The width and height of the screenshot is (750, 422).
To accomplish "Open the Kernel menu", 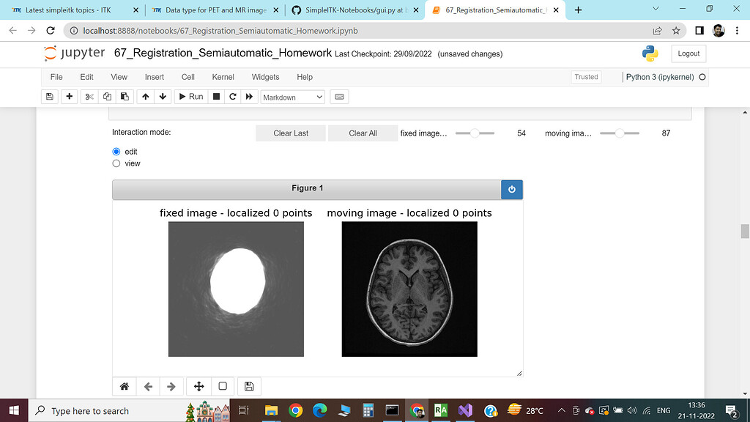I will coord(223,77).
